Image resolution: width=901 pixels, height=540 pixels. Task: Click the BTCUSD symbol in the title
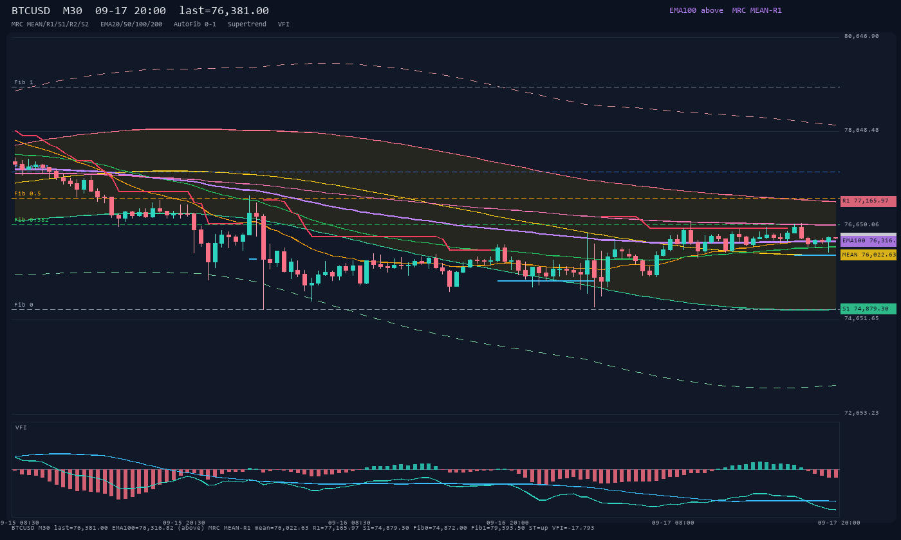pyautogui.click(x=31, y=10)
